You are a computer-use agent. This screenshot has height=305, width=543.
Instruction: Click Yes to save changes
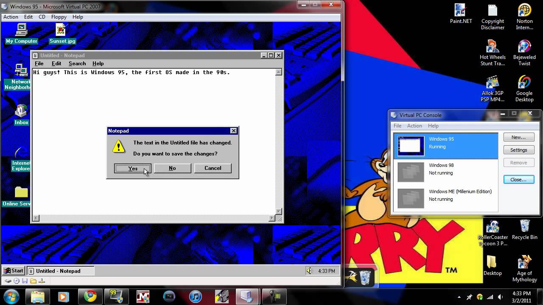pyautogui.click(x=133, y=168)
